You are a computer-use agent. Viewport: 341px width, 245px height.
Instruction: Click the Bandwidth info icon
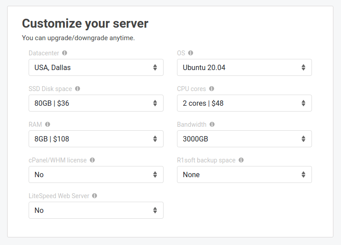click(x=212, y=125)
